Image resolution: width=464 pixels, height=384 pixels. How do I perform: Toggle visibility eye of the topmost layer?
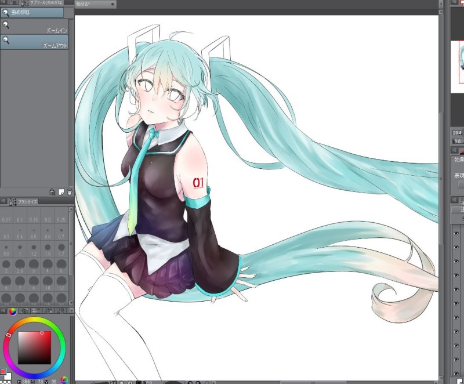(x=456, y=233)
